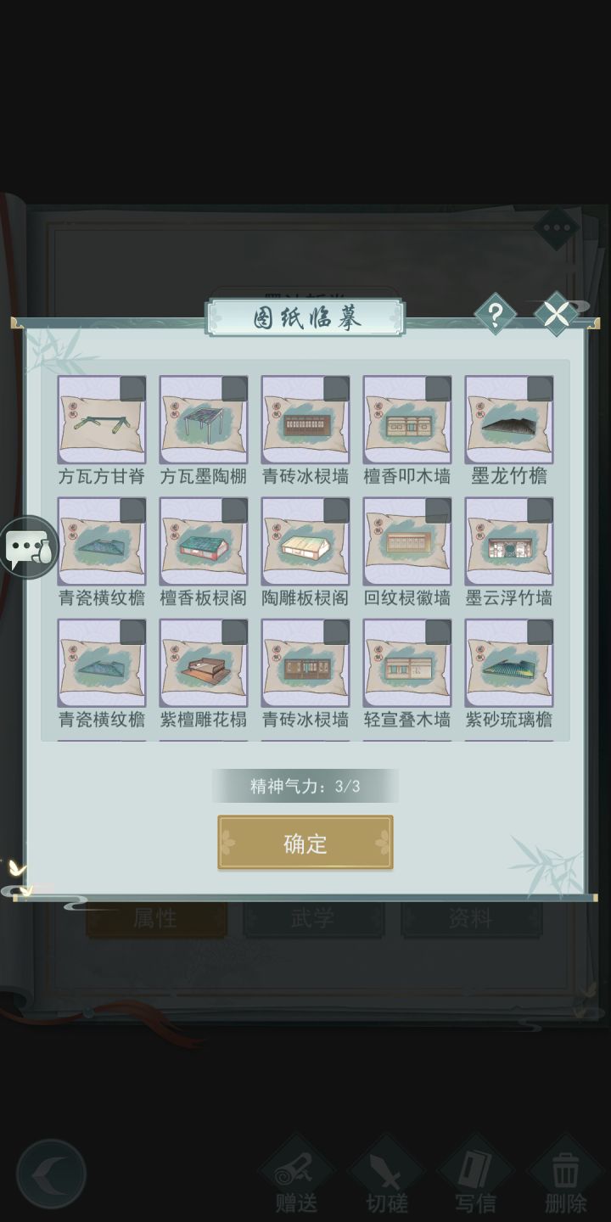Open the chat bubble icon on left edge
The image size is (611, 1222).
tap(30, 548)
